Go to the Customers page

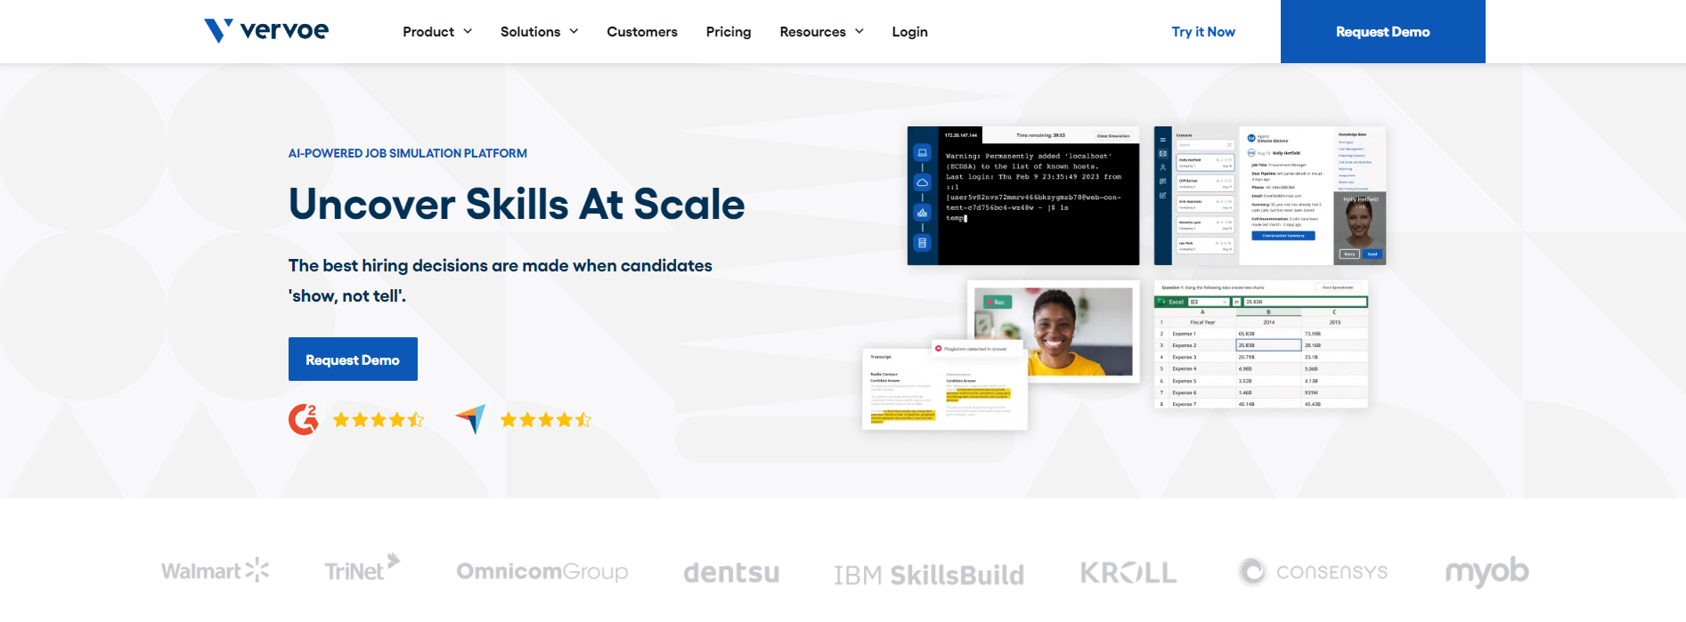(642, 32)
